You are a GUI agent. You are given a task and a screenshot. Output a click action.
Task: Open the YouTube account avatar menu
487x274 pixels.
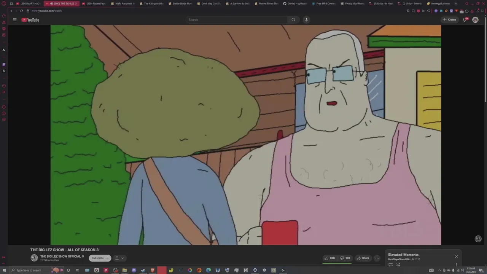point(475,20)
